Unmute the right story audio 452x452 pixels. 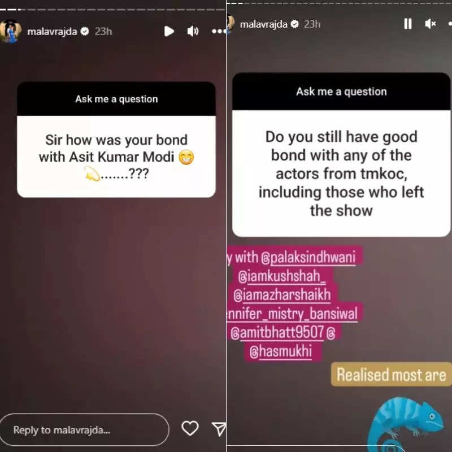coord(431,24)
